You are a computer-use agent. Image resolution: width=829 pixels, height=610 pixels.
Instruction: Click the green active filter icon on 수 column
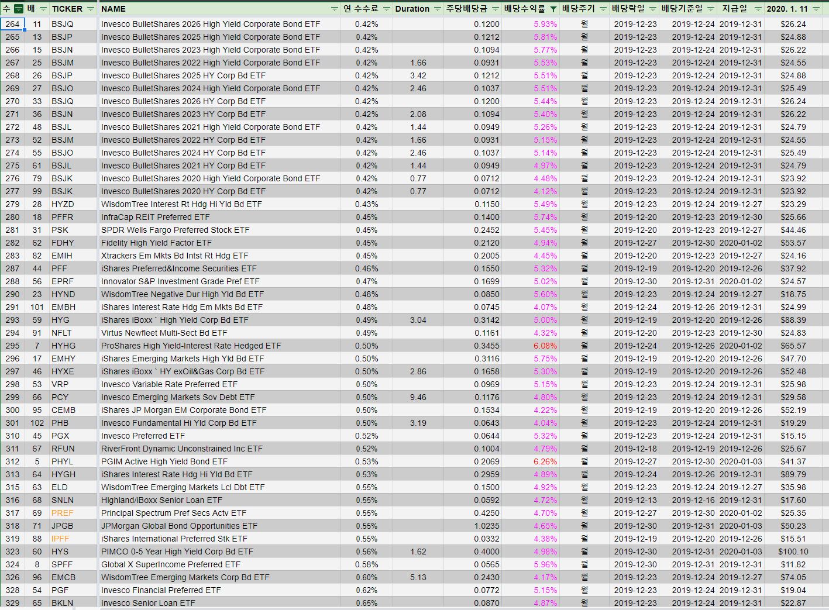pyautogui.click(x=18, y=9)
